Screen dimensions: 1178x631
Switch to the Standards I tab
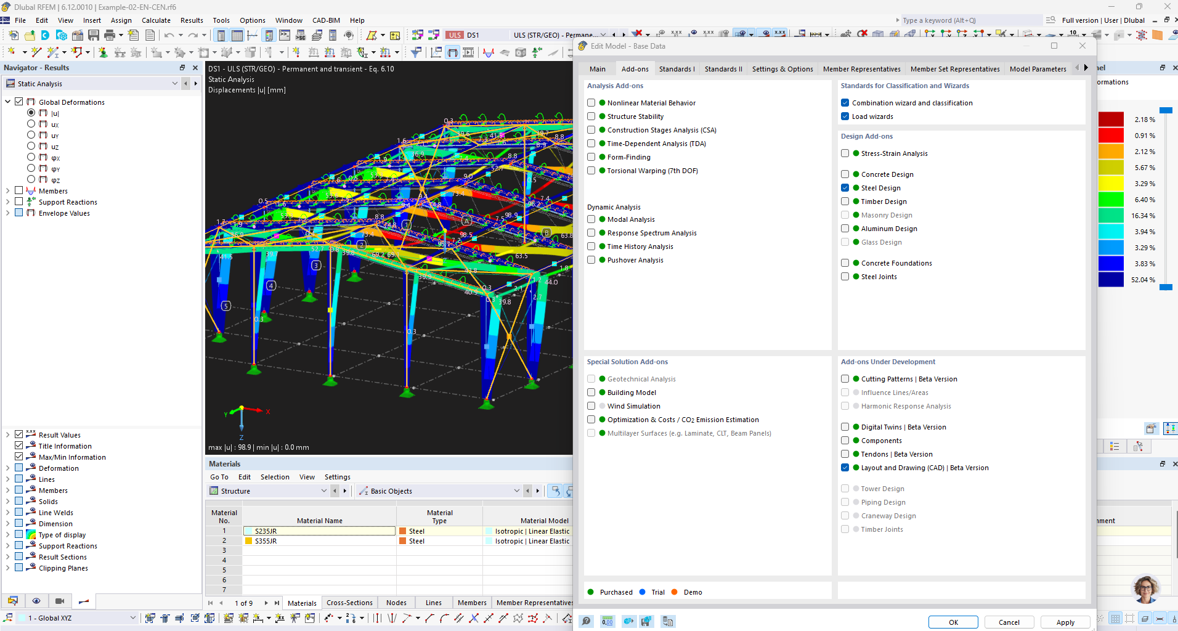(x=676, y=69)
